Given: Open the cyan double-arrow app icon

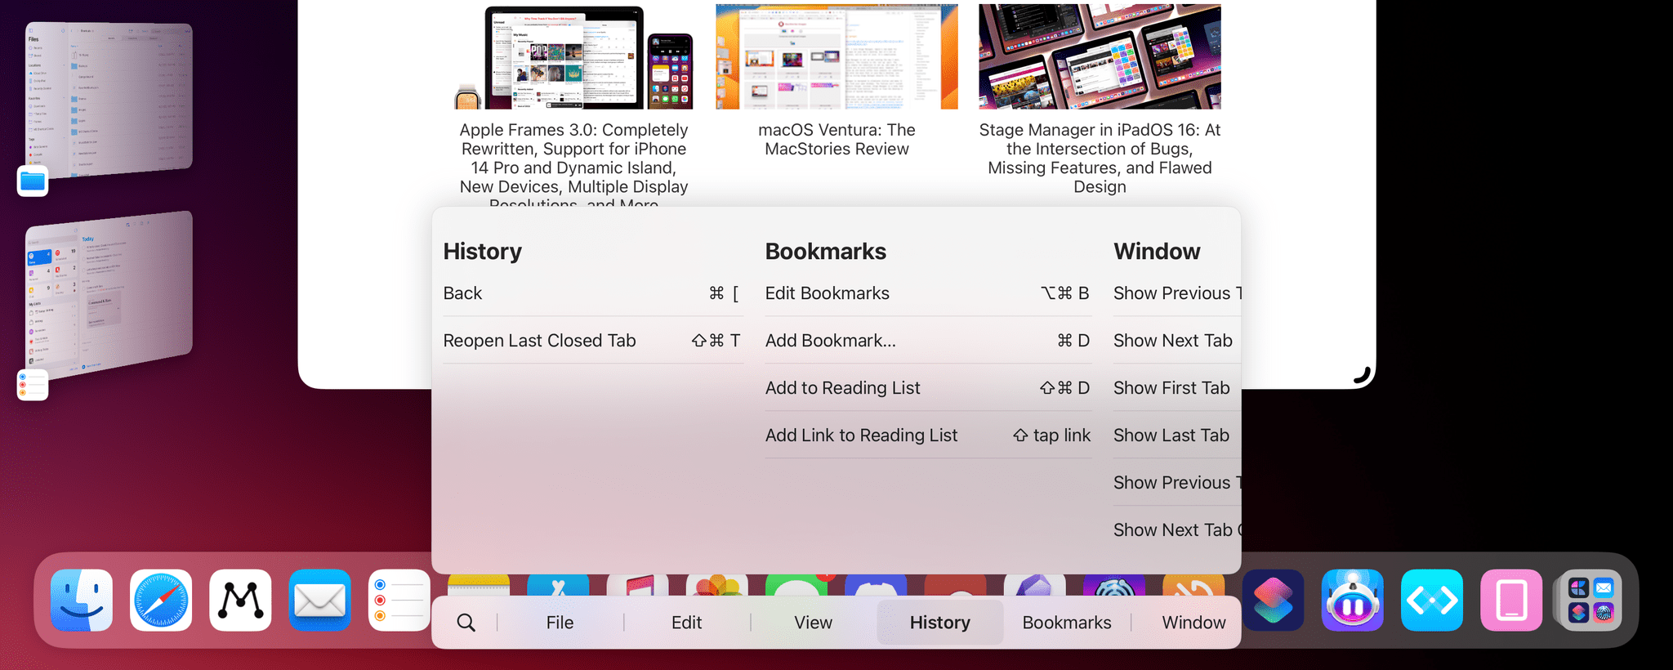Looking at the screenshot, I should click(1431, 600).
